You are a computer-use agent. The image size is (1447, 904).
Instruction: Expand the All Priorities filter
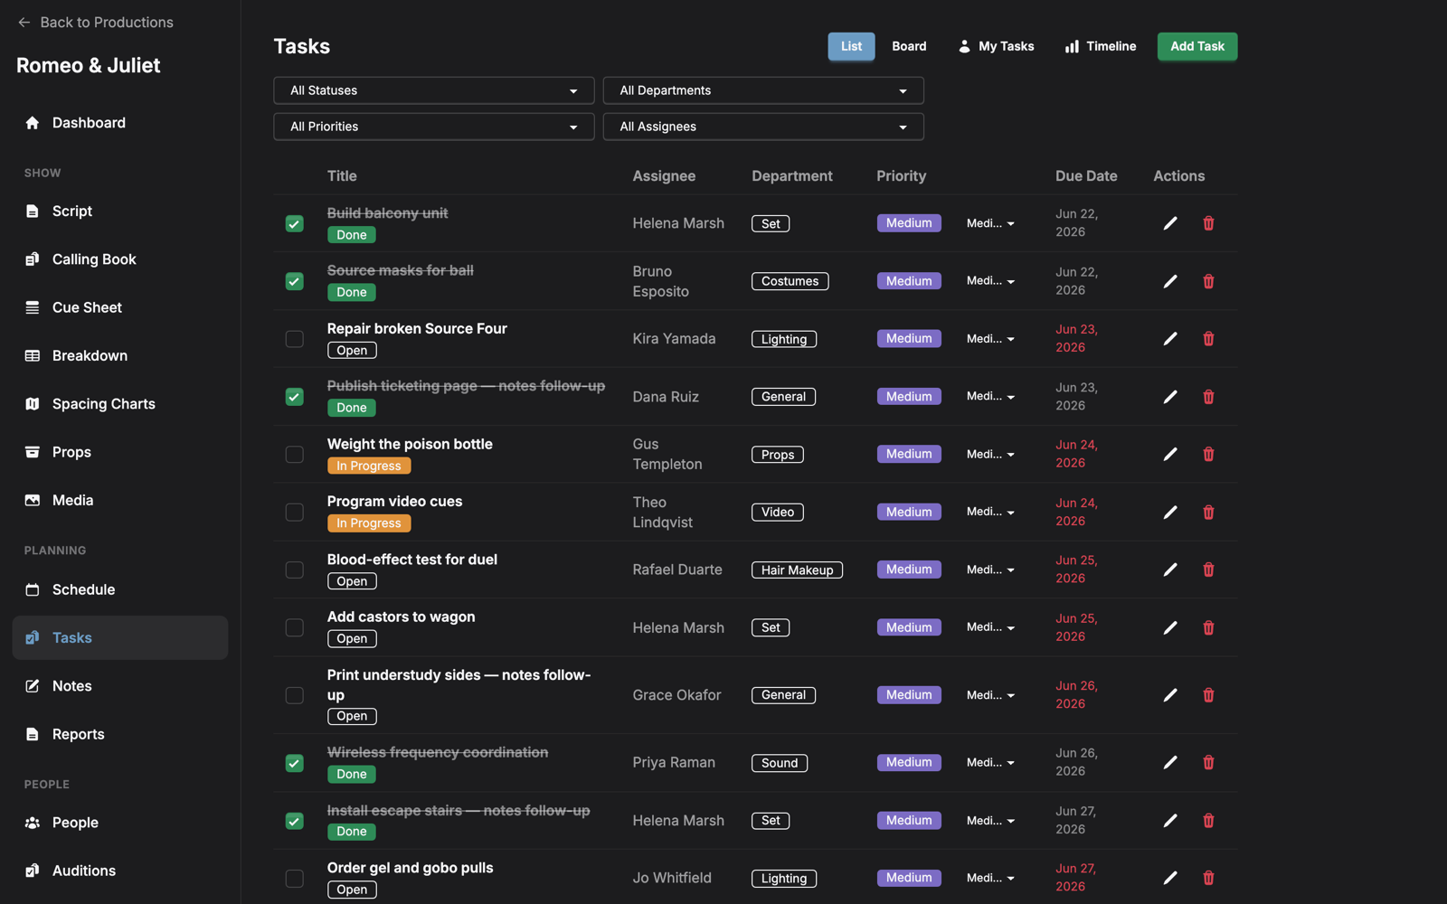(434, 127)
